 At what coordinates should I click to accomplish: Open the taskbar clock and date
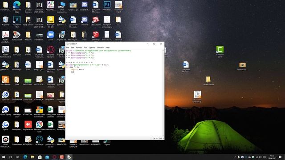[x=272, y=157]
